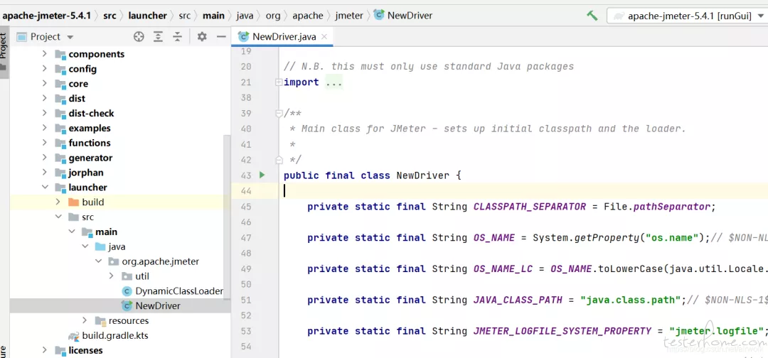Viewport: 768px width, 358px height.
Task: Expand the util package
Action: (111, 276)
